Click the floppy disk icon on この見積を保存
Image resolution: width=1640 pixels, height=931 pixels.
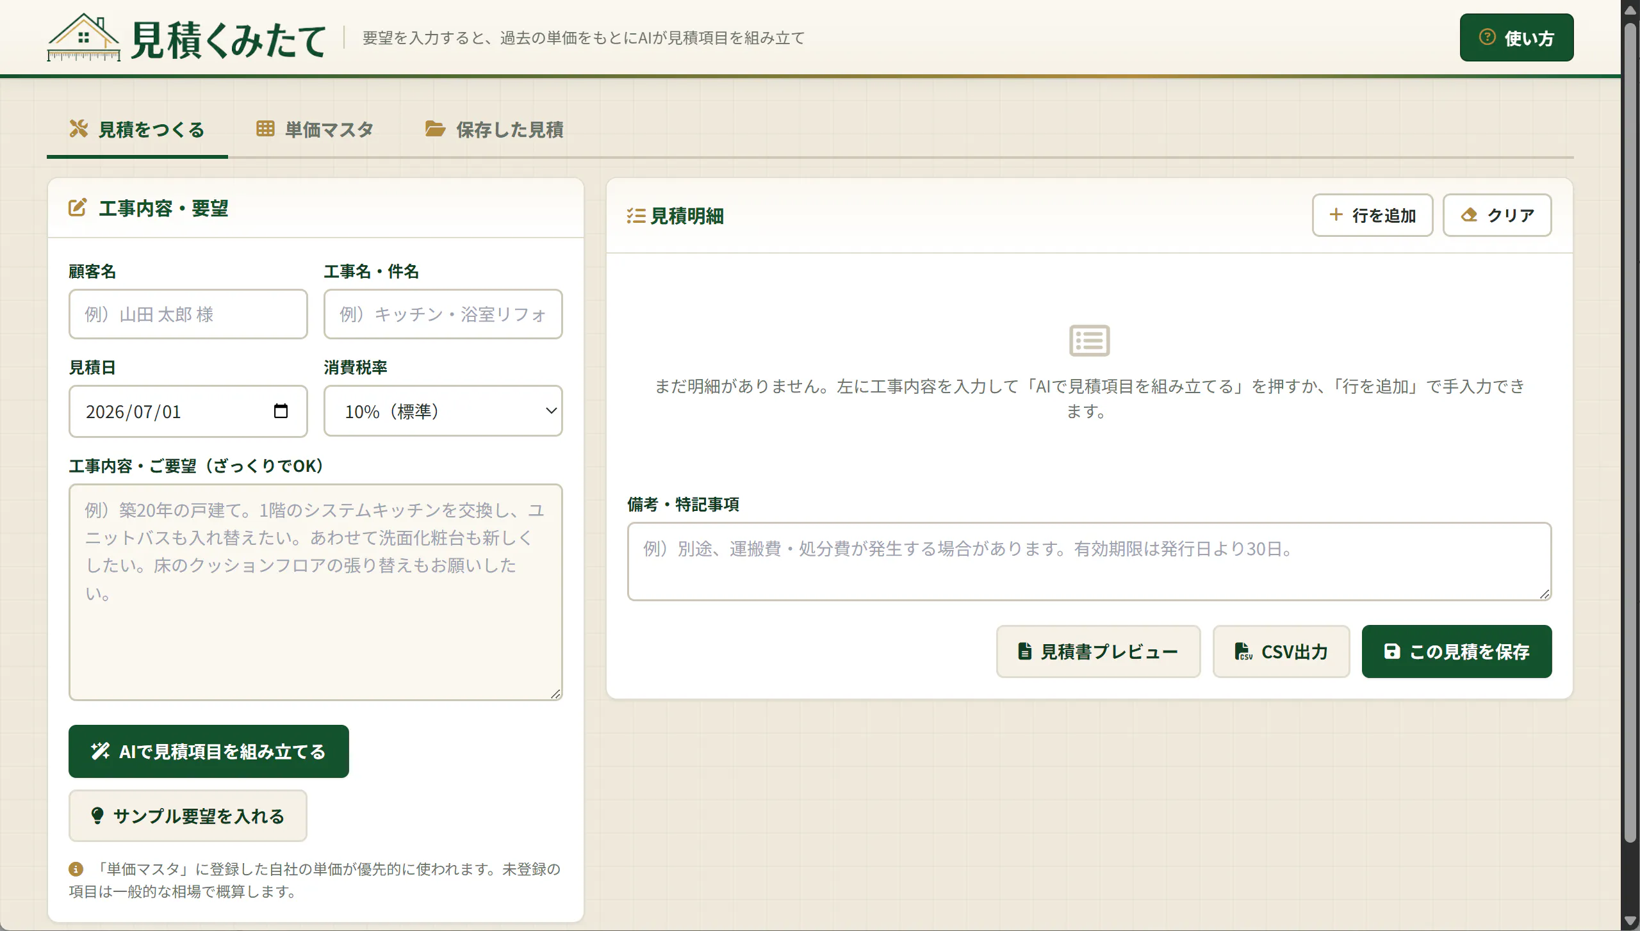(1391, 651)
